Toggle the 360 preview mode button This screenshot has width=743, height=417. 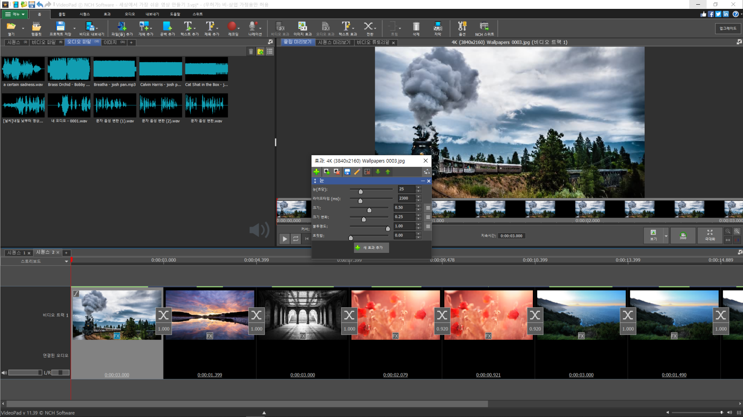pos(683,236)
